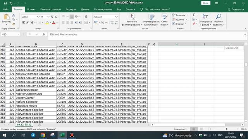Image resolution: width=248 pixels, height=139 pixels.
Task: Click the Fill down arrow icon
Action: (194, 19)
